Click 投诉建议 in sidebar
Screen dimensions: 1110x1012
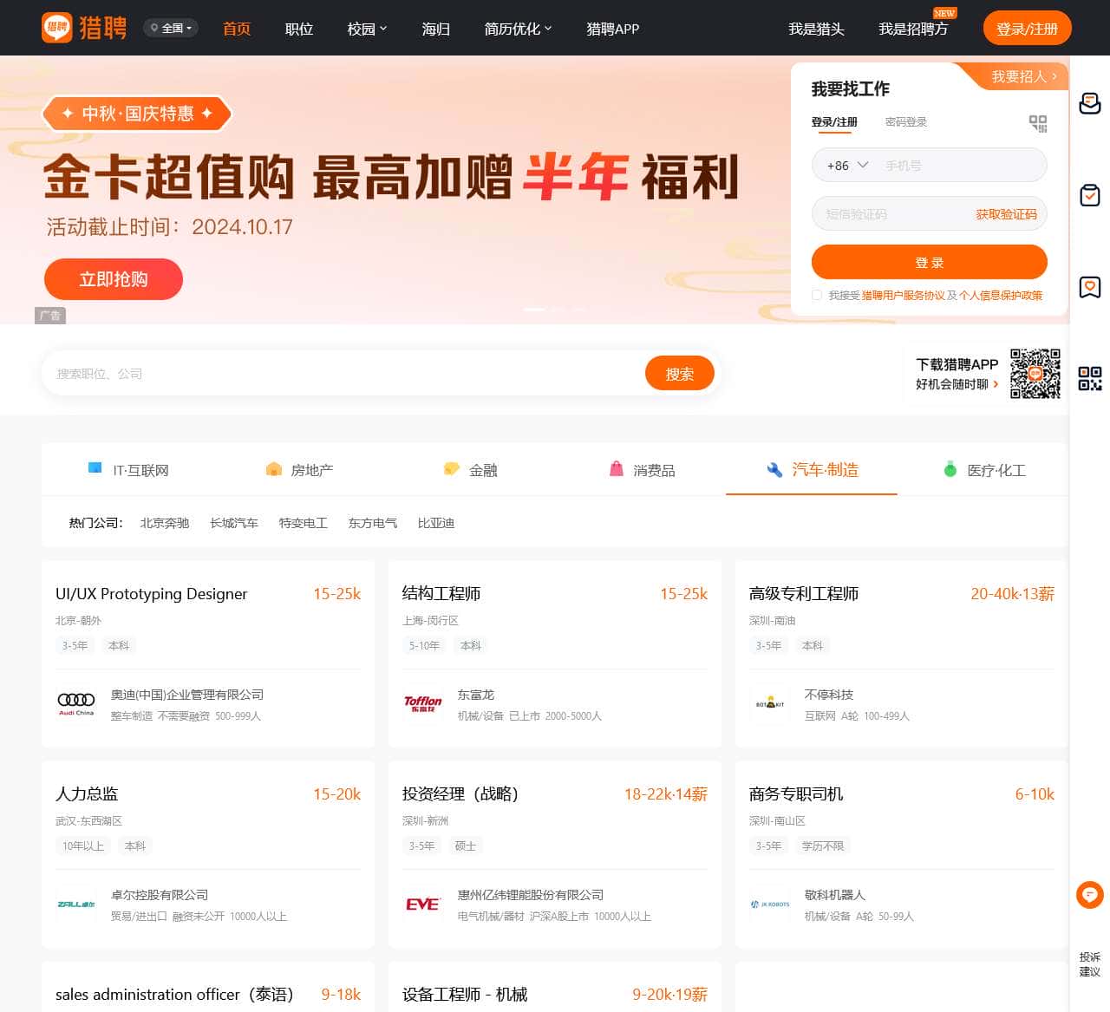pyautogui.click(x=1090, y=963)
